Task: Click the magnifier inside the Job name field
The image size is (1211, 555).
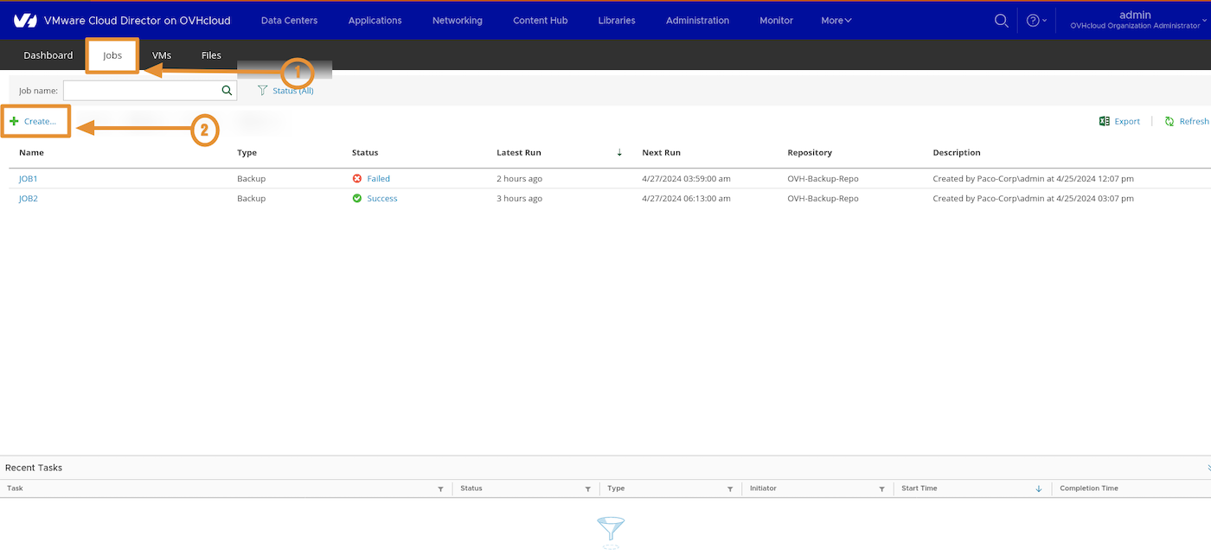Action: click(227, 90)
